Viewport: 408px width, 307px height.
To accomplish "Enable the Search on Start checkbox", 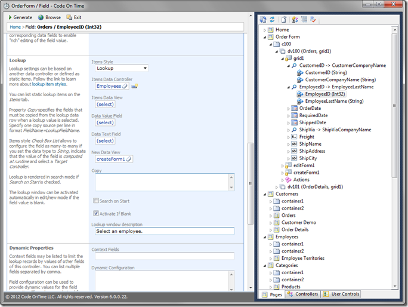I will click(96, 201).
